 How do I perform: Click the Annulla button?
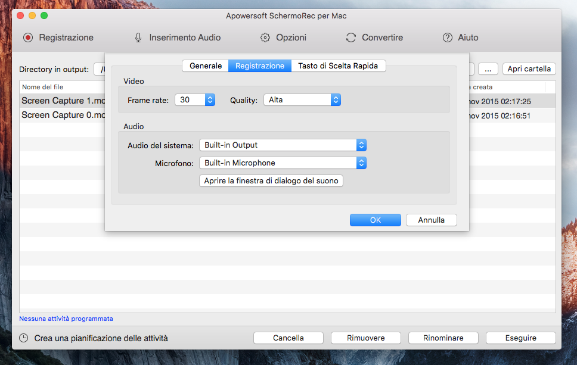[x=432, y=220]
